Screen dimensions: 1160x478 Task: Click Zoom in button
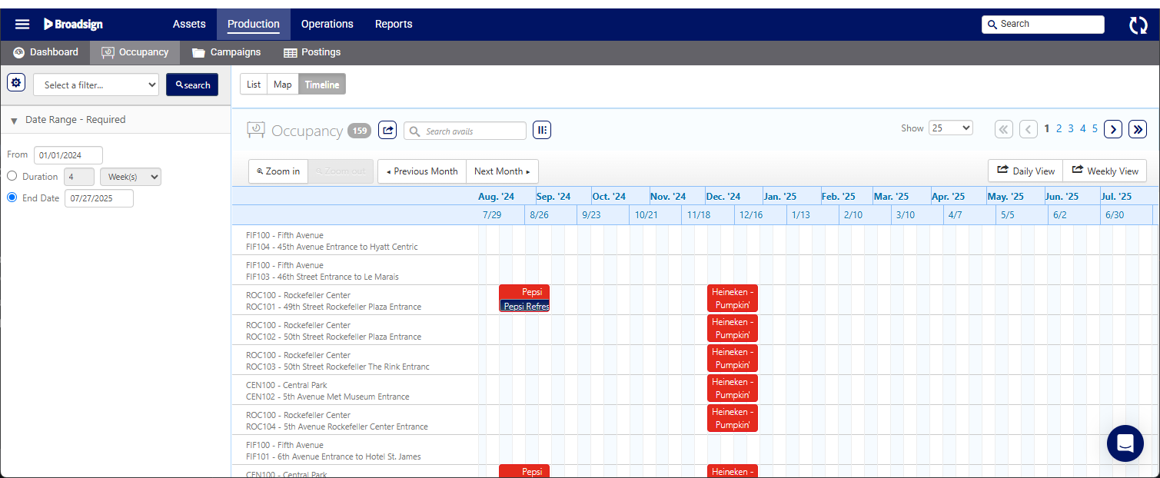(x=278, y=171)
